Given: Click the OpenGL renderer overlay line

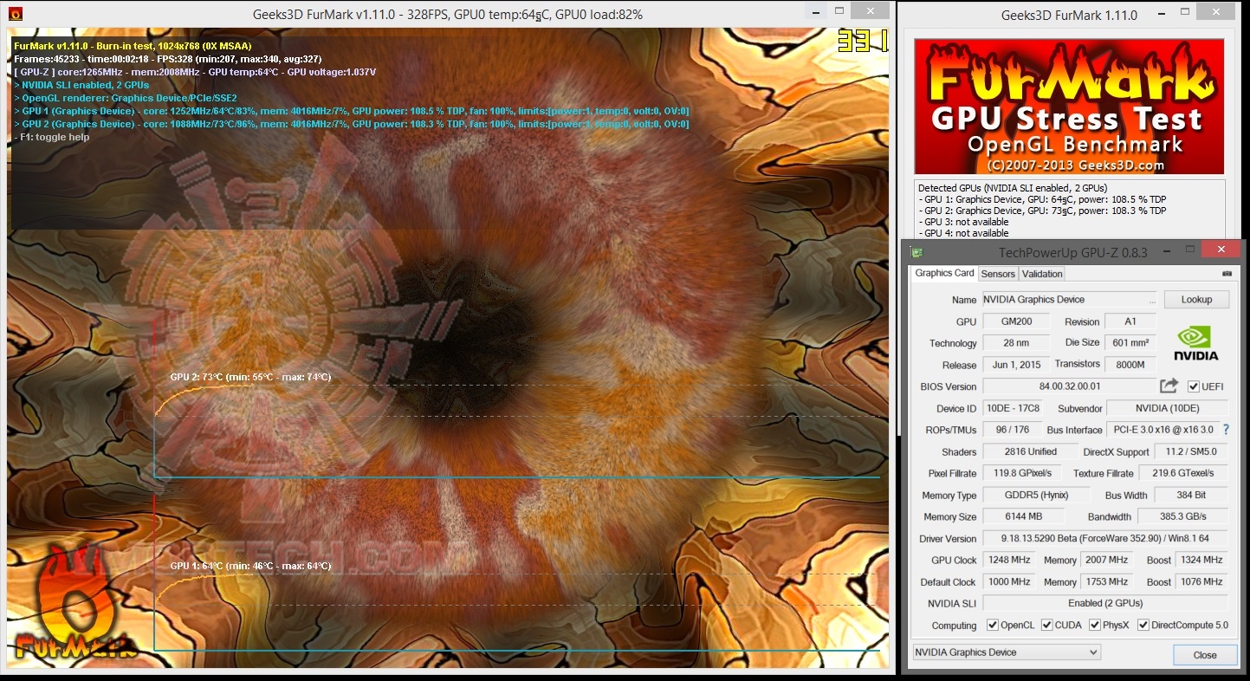Looking at the screenshot, I should coord(126,98).
